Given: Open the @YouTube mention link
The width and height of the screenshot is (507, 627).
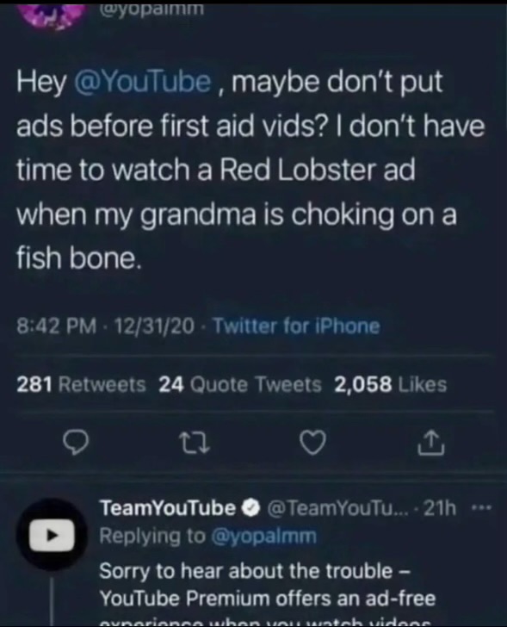Looking at the screenshot, I should pyautogui.click(x=143, y=81).
